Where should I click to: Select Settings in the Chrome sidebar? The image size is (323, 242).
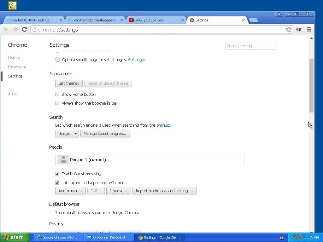point(15,76)
